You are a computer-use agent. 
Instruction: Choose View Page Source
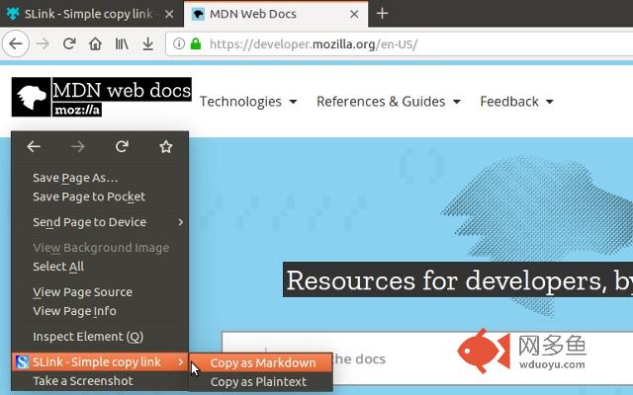pos(100,292)
